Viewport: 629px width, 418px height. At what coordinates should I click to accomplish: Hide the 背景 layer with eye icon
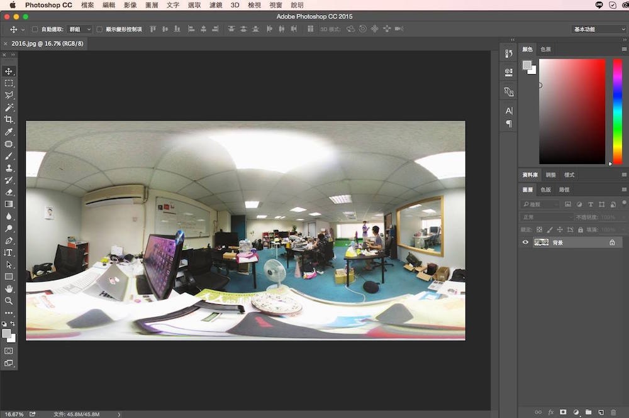[x=526, y=242]
